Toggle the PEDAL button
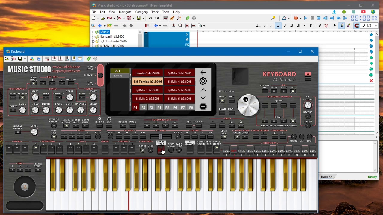383x215 pixels. coord(222,101)
